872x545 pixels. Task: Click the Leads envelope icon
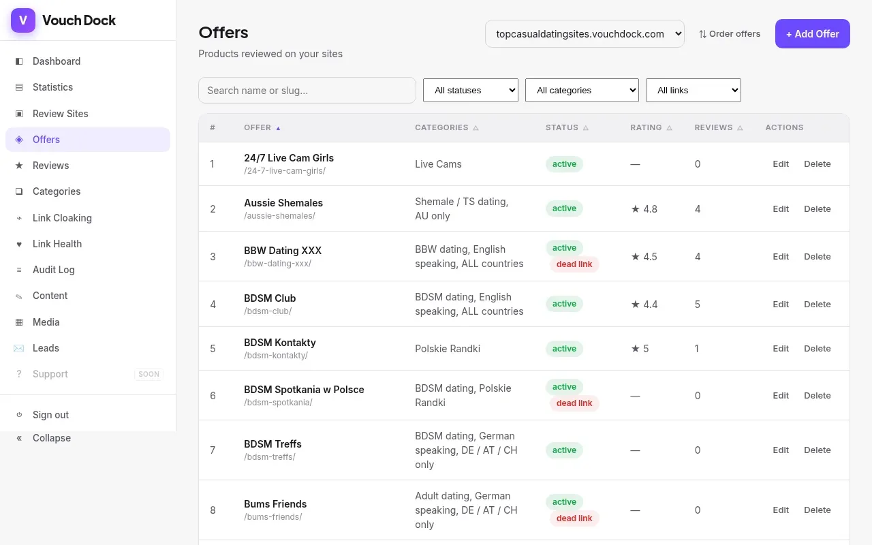pos(19,348)
